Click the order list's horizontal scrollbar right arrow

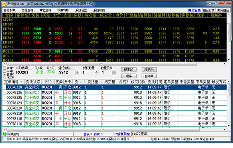point(225,129)
